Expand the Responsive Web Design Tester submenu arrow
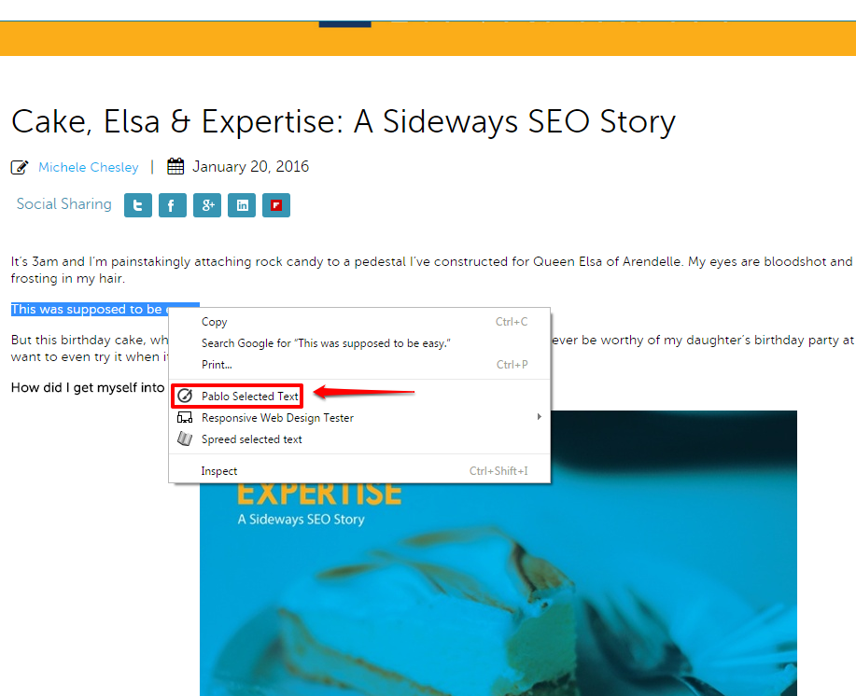Image resolution: width=856 pixels, height=696 pixels. pyautogui.click(x=539, y=417)
